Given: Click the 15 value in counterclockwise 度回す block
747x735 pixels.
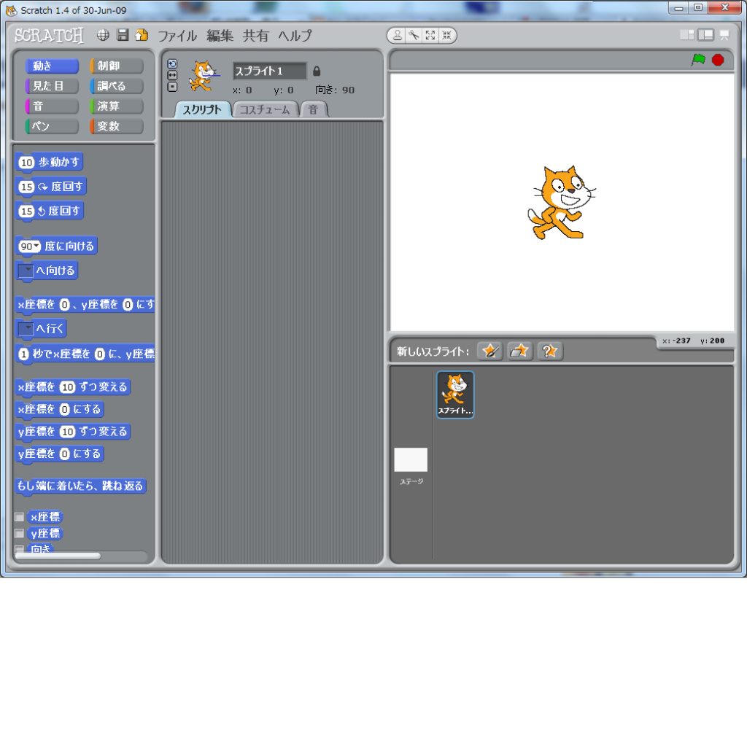Looking at the screenshot, I should tap(27, 211).
